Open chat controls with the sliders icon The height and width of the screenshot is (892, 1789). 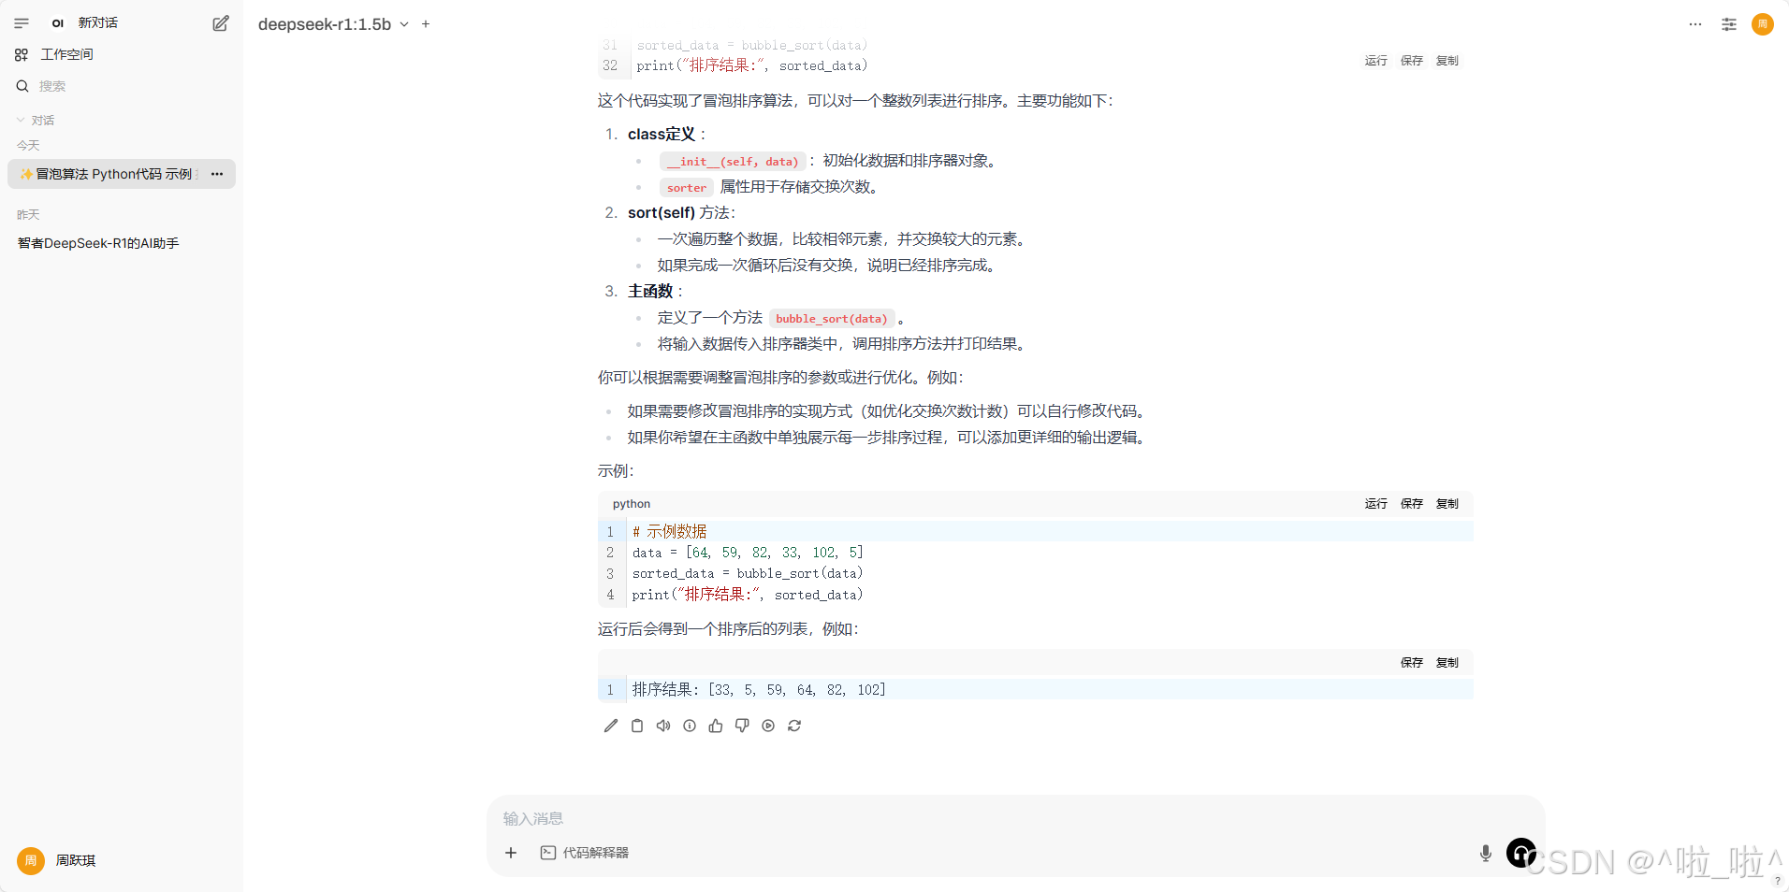pos(1729,23)
